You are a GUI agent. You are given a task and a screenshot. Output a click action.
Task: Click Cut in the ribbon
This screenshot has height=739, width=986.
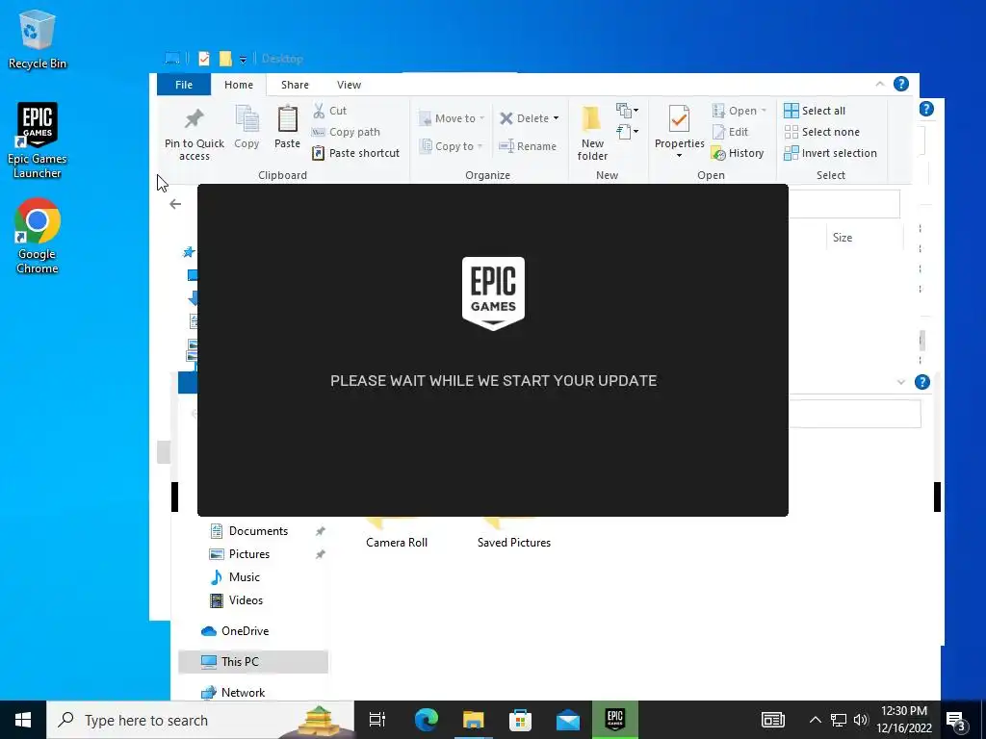[330, 111]
